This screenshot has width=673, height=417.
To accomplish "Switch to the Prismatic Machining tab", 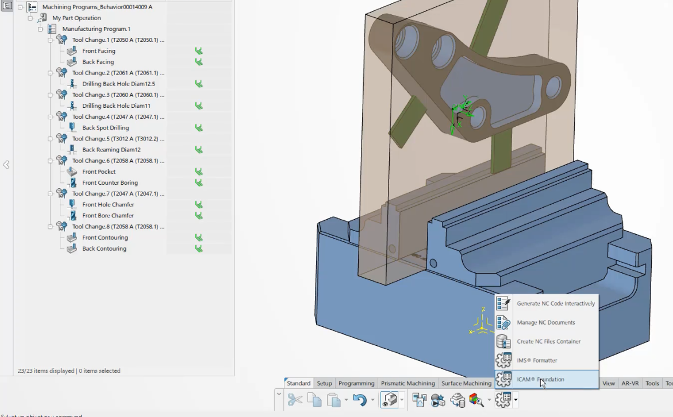I will (407, 383).
